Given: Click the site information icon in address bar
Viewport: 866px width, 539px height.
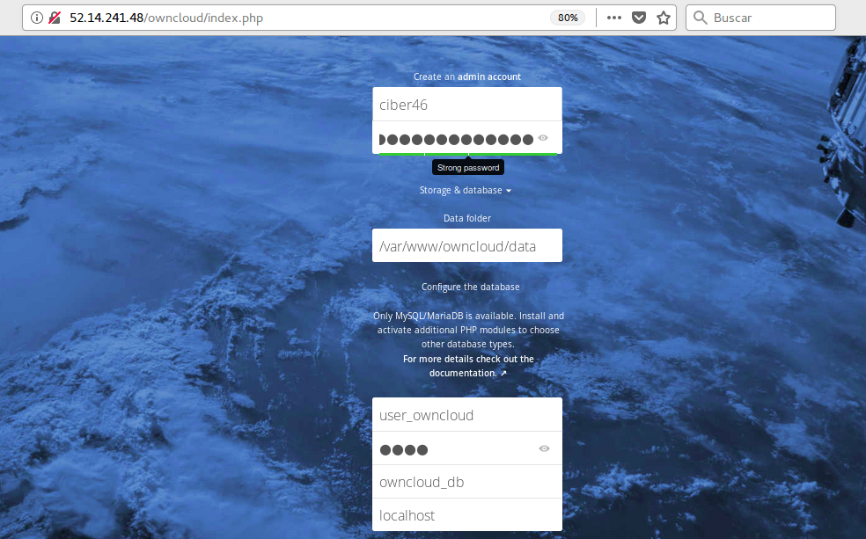Looking at the screenshot, I should pos(36,18).
